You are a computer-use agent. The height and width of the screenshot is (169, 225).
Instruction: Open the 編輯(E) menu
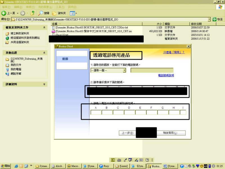18,7
